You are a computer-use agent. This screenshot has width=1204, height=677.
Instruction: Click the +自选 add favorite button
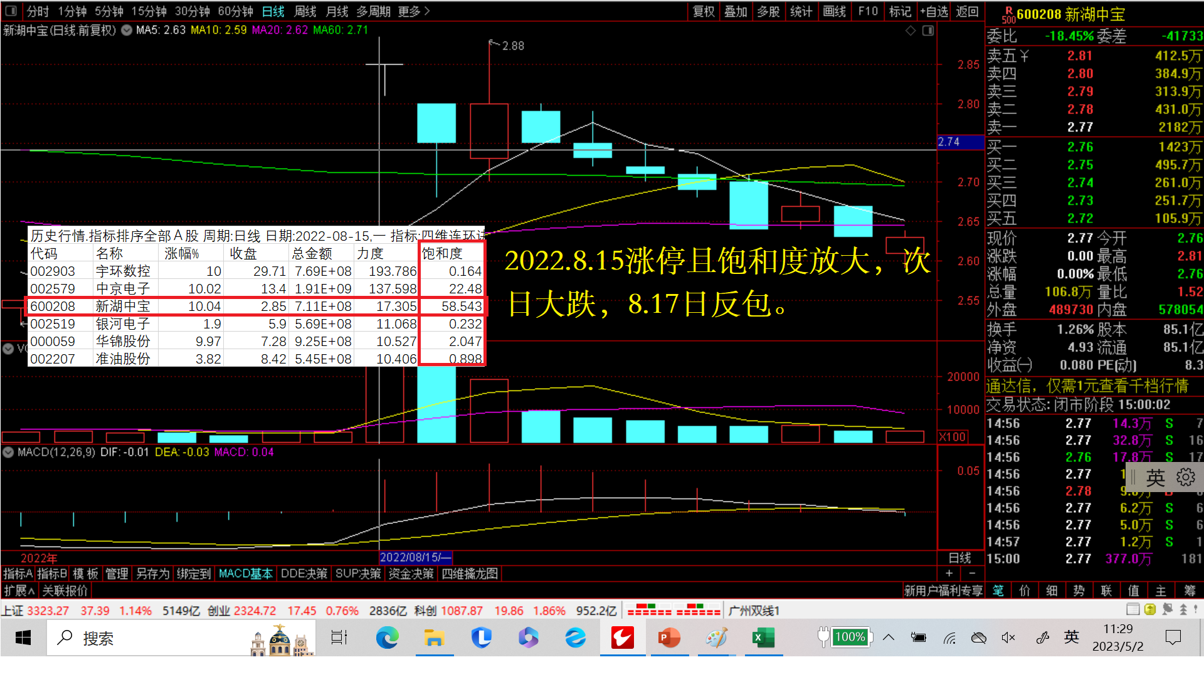[934, 11]
